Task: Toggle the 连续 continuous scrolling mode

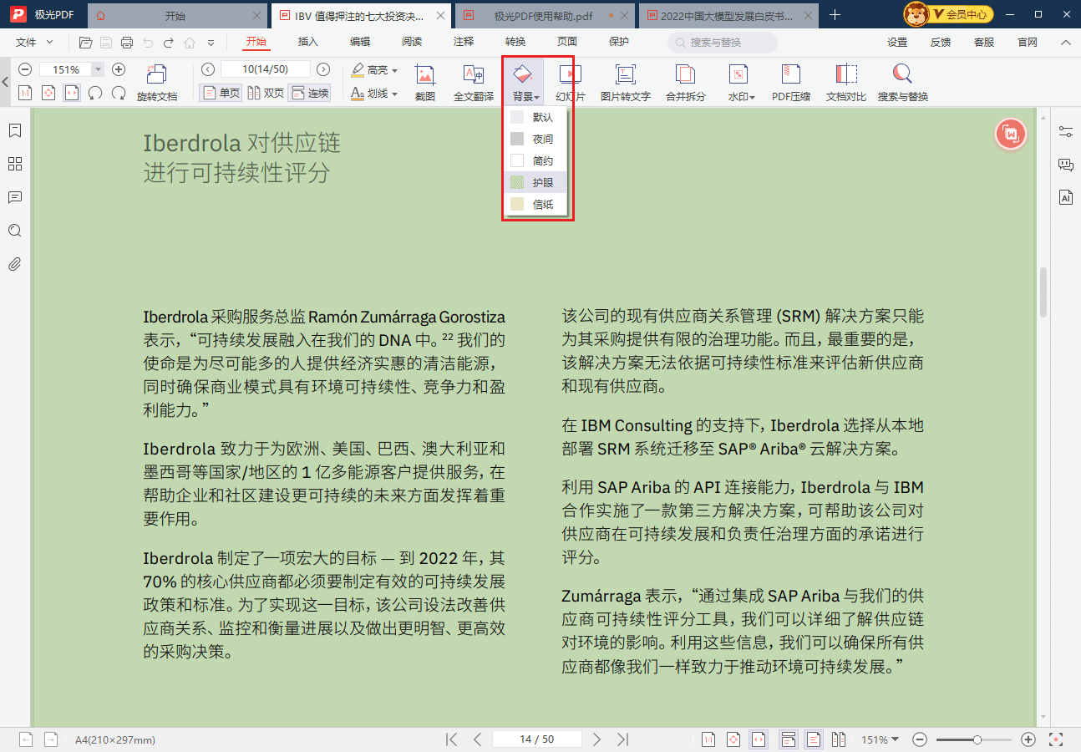Action: 309,93
